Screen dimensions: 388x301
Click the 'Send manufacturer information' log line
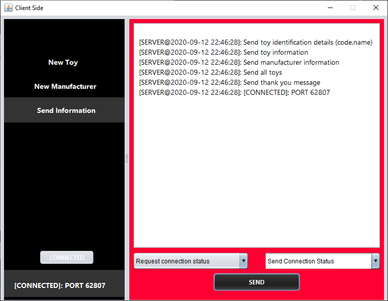(239, 62)
